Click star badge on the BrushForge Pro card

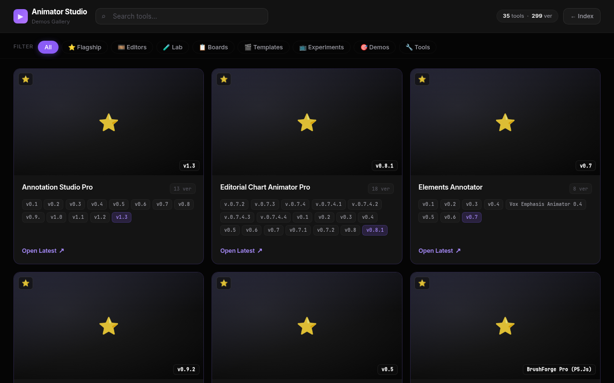click(x=422, y=283)
